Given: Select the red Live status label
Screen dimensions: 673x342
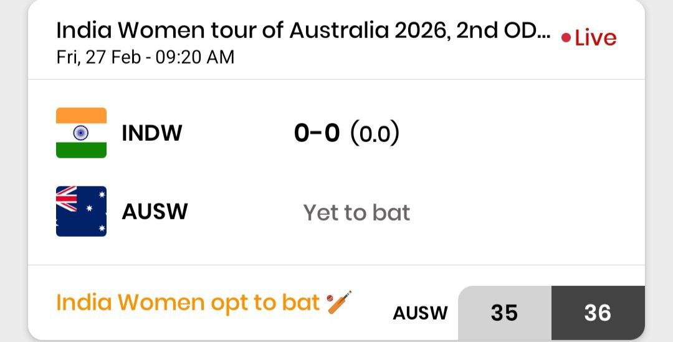Looking at the screenshot, I should coord(595,38).
